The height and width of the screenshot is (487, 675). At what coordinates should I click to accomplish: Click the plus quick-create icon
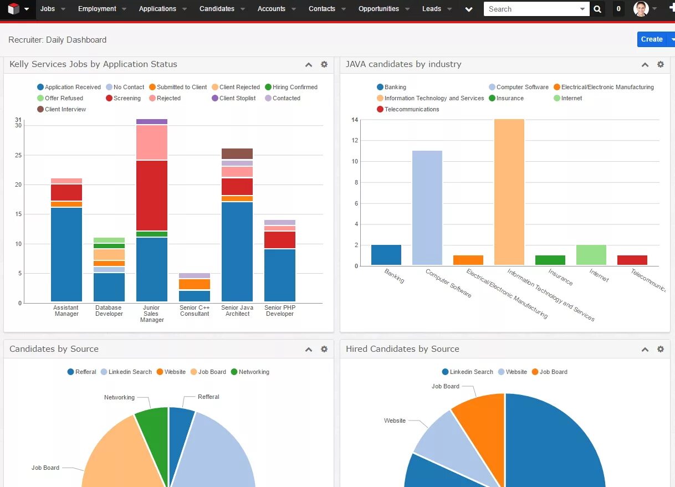coord(672,9)
